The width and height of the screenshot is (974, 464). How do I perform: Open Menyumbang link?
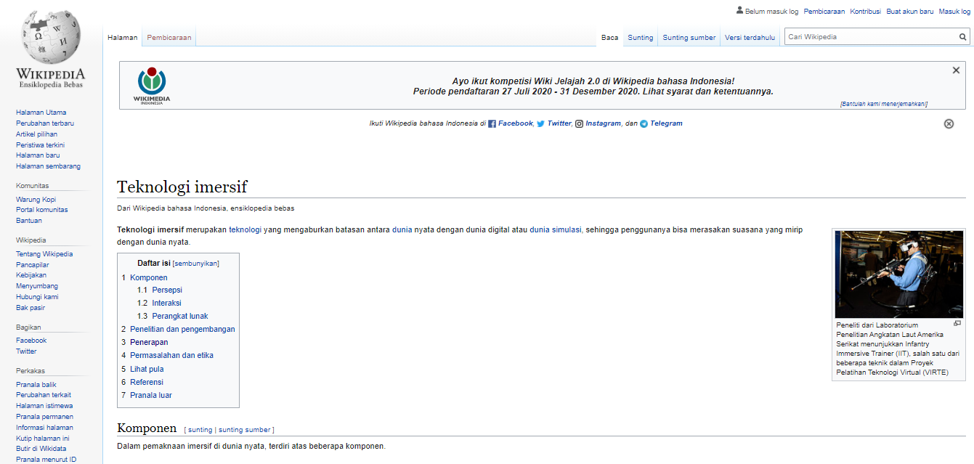37,286
